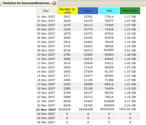Select pages value 25782 for 01 Nov

click(88, 17)
